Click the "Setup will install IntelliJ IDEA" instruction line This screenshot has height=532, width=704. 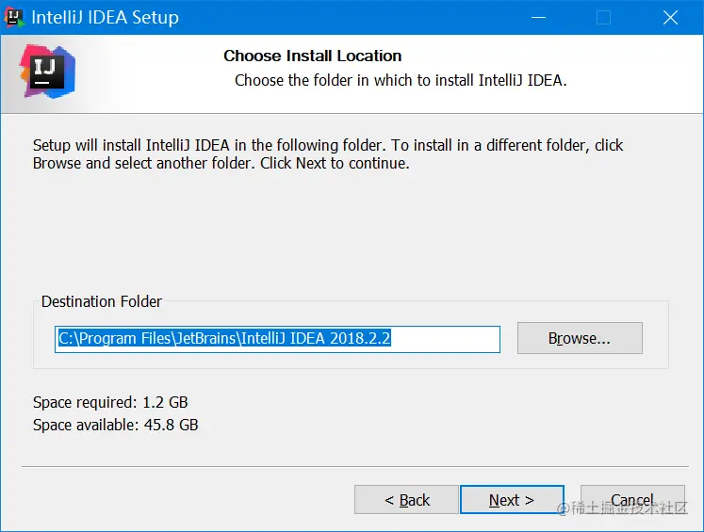pyautogui.click(x=327, y=145)
